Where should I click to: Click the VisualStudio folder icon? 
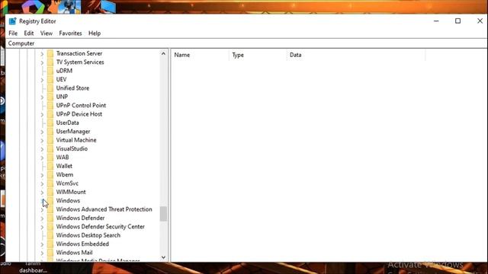point(50,149)
